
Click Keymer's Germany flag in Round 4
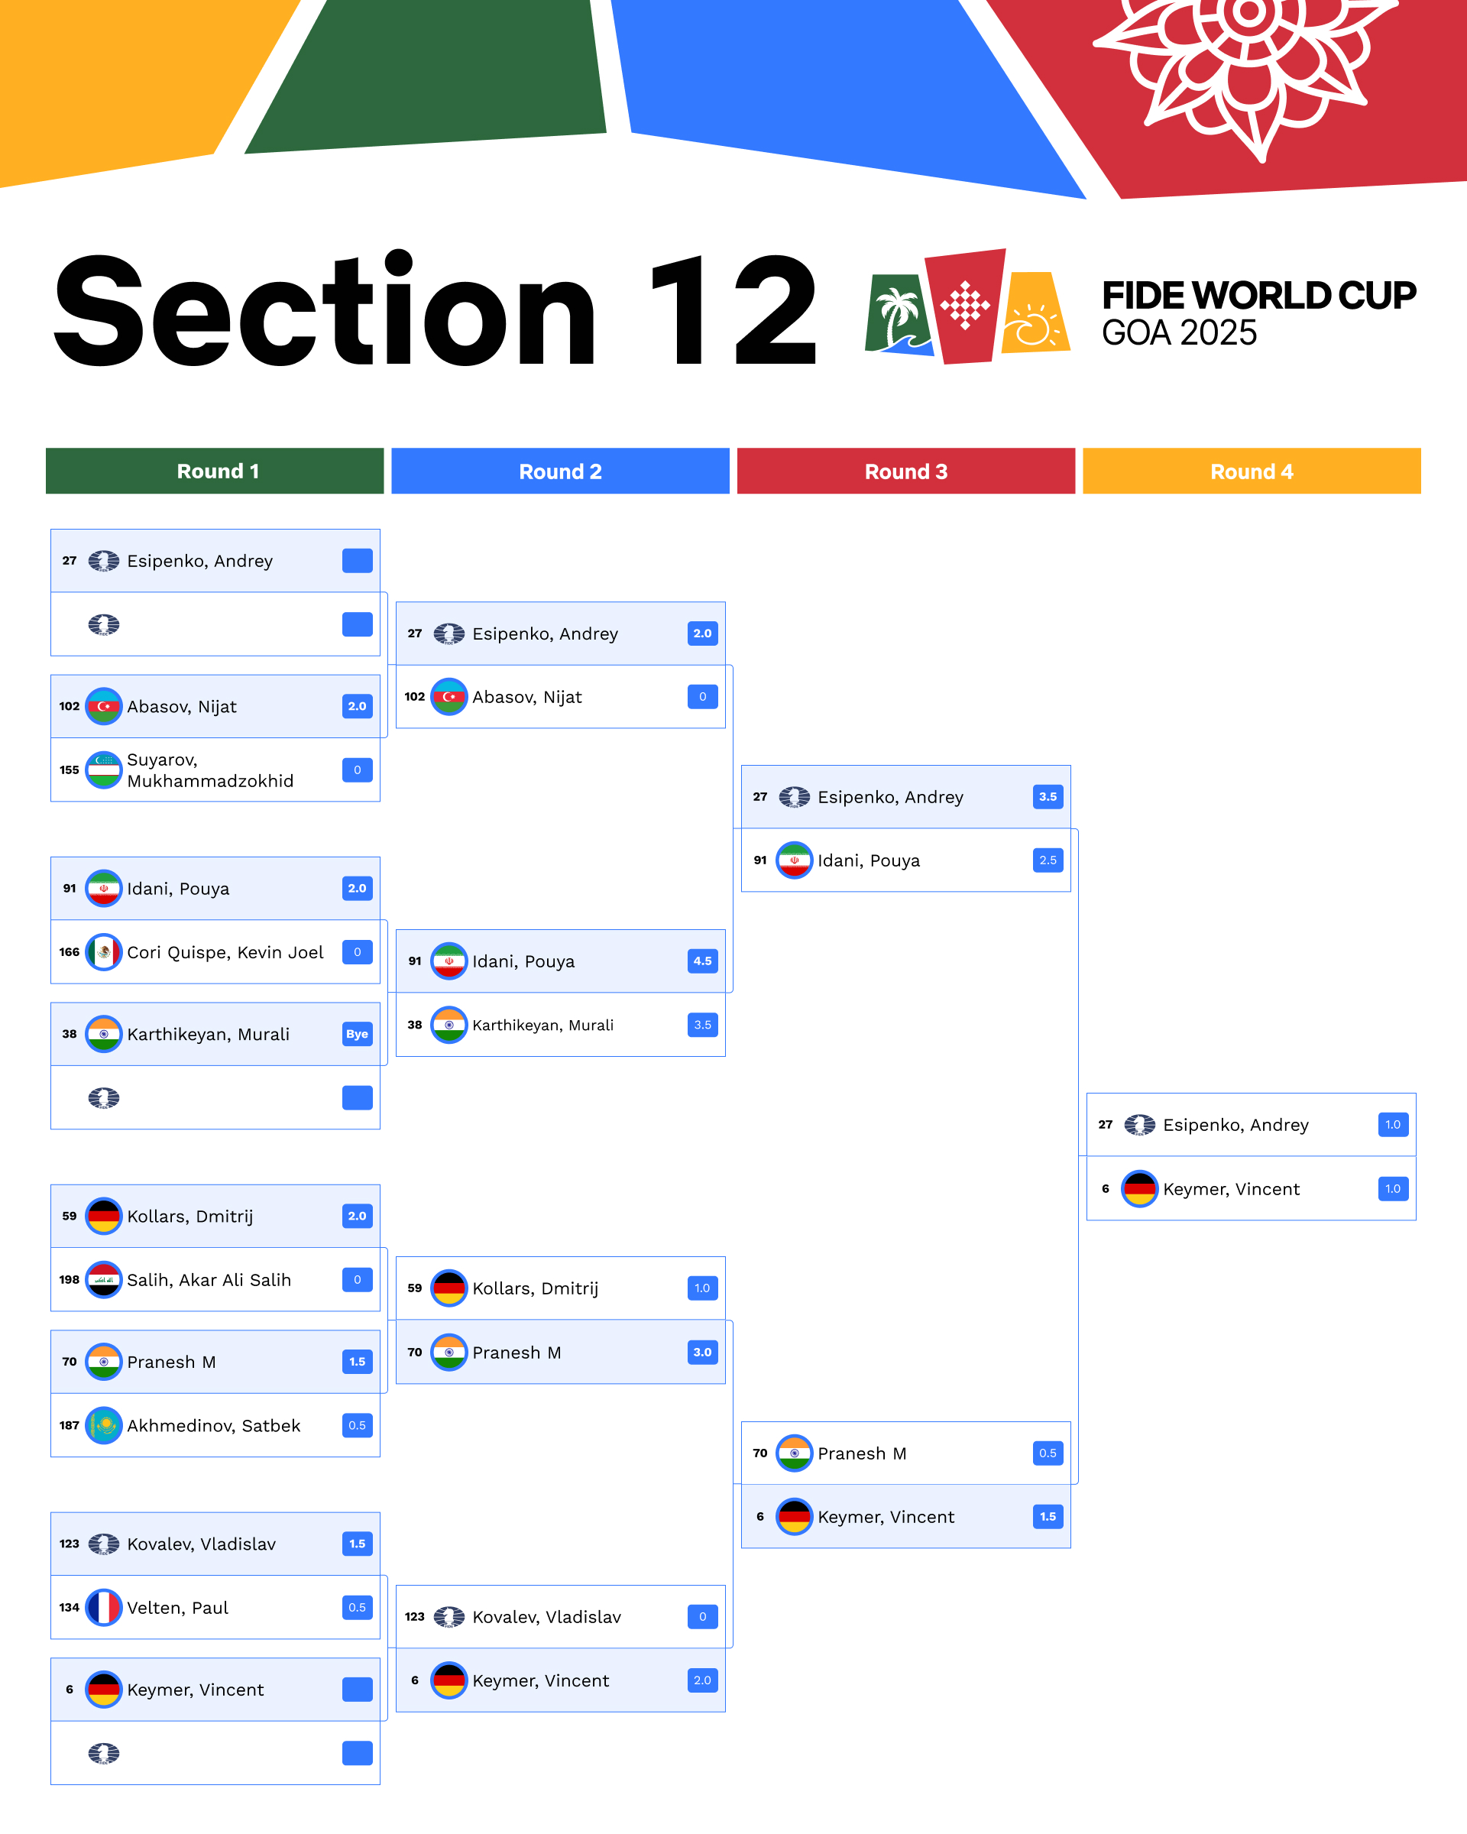1139,1188
